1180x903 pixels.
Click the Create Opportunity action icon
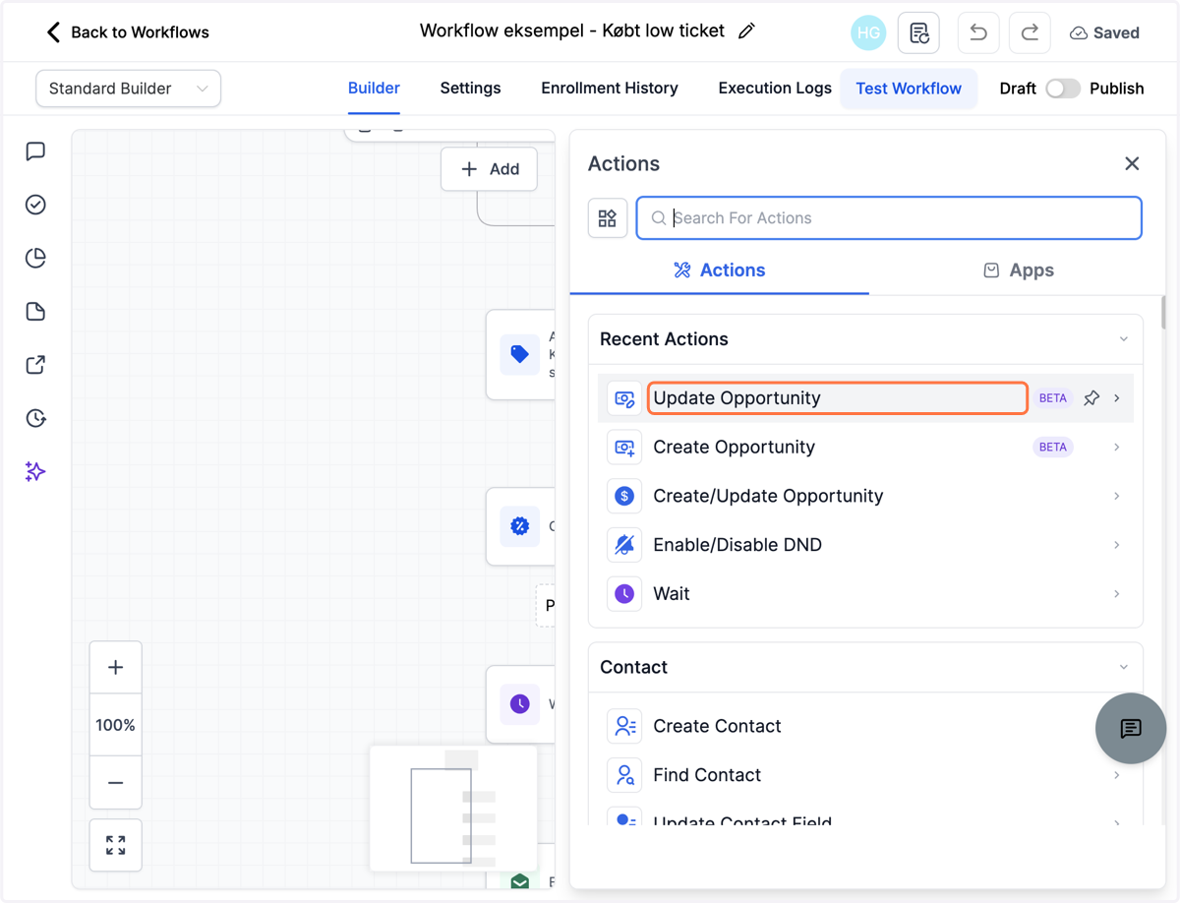point(624,448)
